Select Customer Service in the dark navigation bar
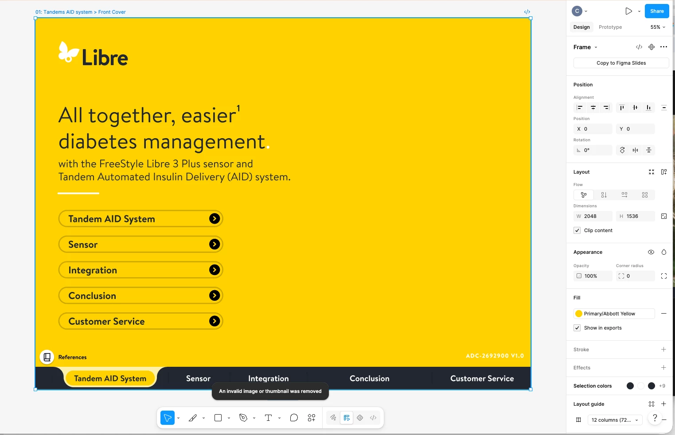Screen dimensions: 675x435 coord(482,378)
